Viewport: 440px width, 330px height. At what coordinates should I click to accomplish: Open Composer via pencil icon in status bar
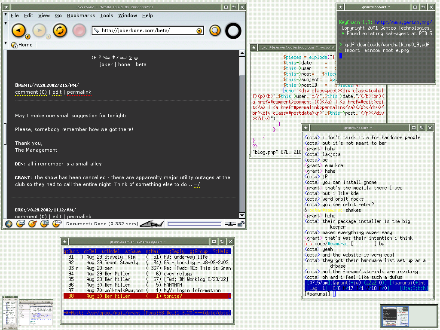33,223
